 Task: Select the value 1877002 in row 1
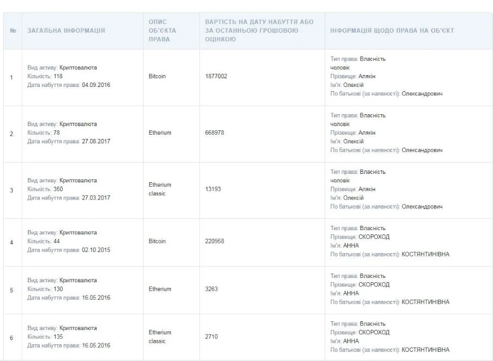[216, 77]
